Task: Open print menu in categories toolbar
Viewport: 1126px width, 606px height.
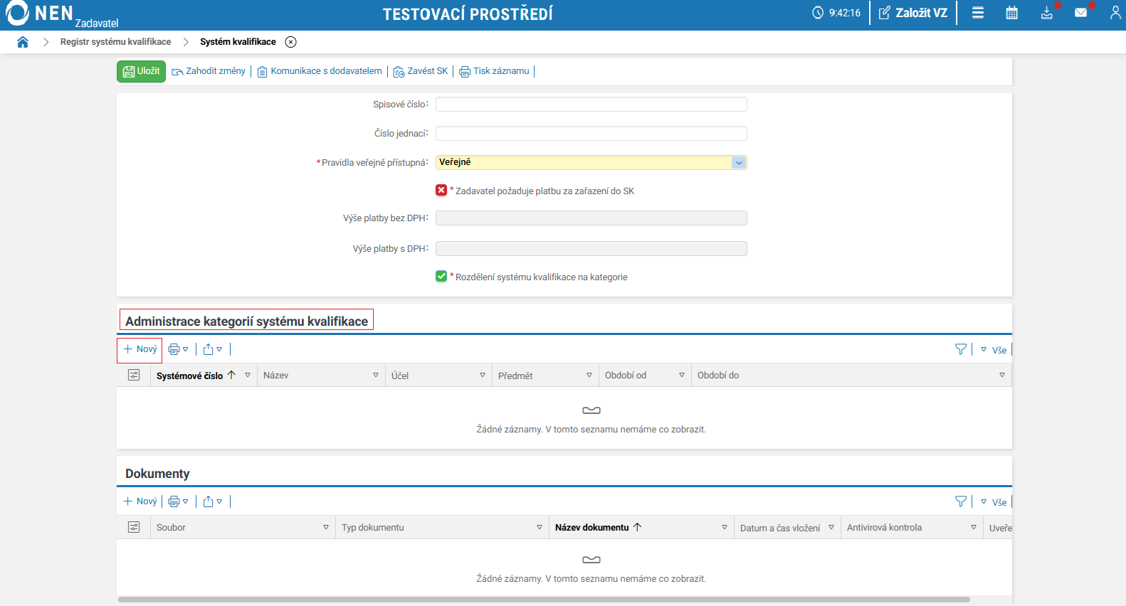Action: coord(178,349)
